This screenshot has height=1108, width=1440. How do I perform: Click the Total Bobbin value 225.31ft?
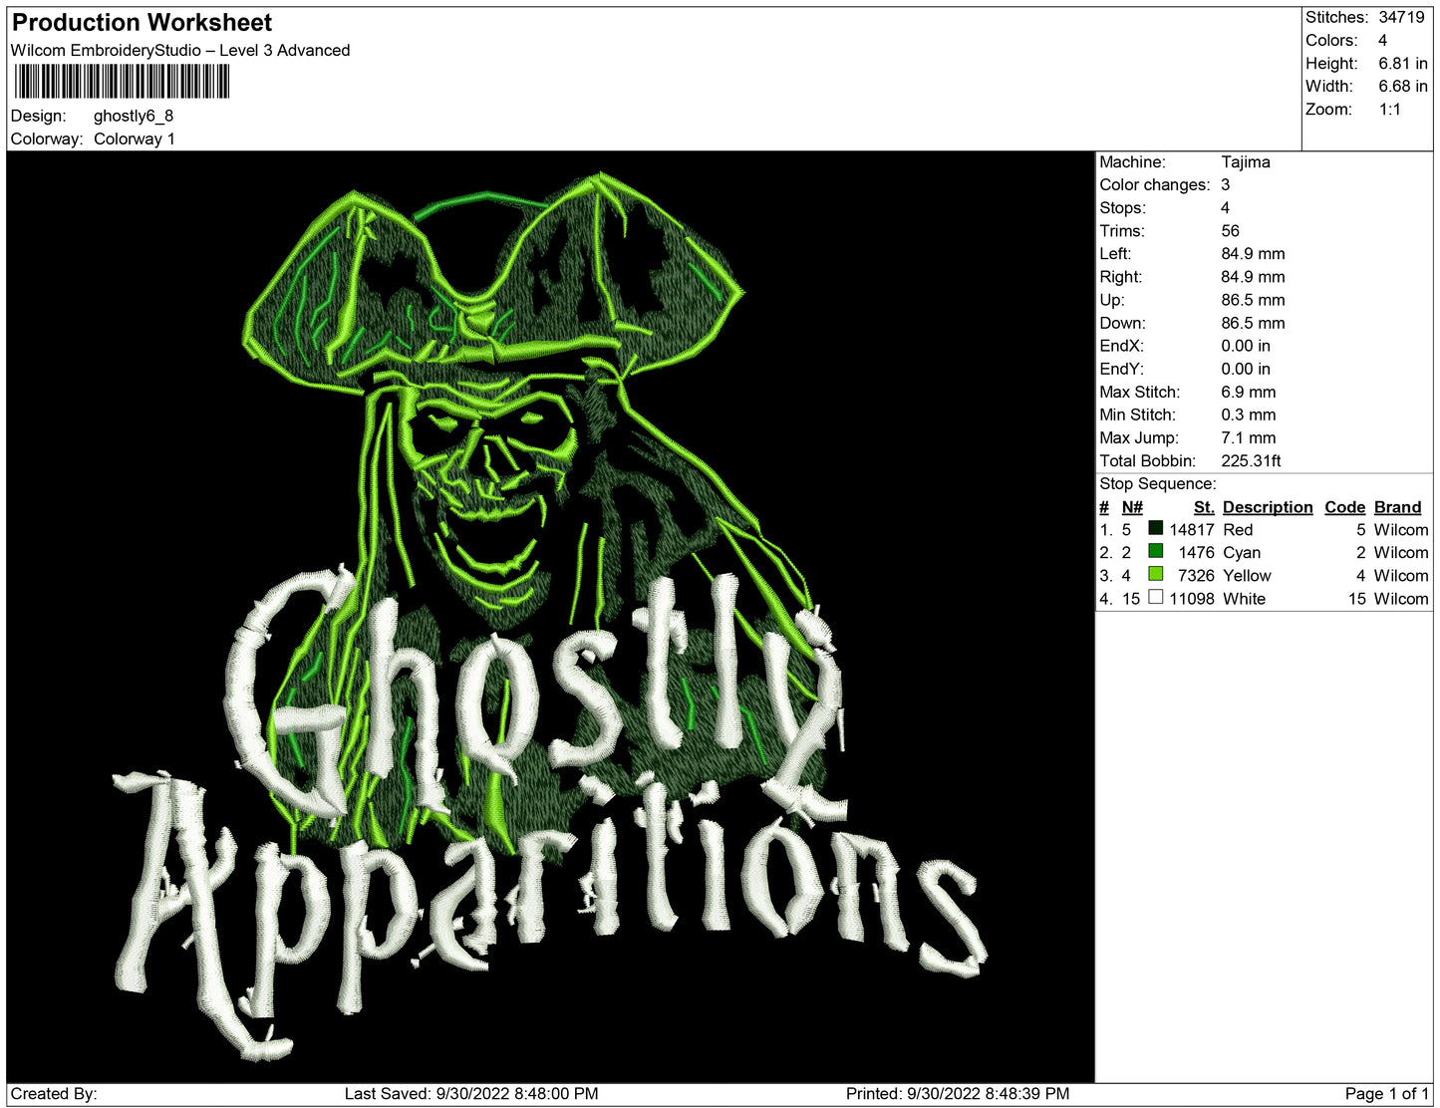coord(1250,460)
